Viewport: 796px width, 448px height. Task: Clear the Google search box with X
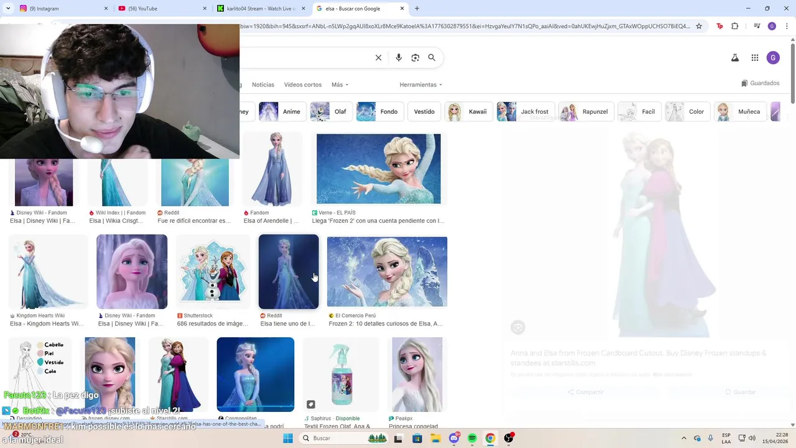(378, 58)
